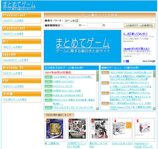Click the 3DS badge beside ドラゴンクエストモンスターズ
The height and width of the screenshot is (149, 158).
49,108
